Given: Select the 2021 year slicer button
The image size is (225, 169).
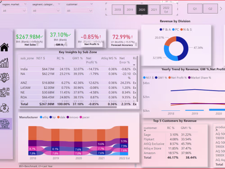Looking at the screenshot, I should pyautogui.click(x=154, y=9).
